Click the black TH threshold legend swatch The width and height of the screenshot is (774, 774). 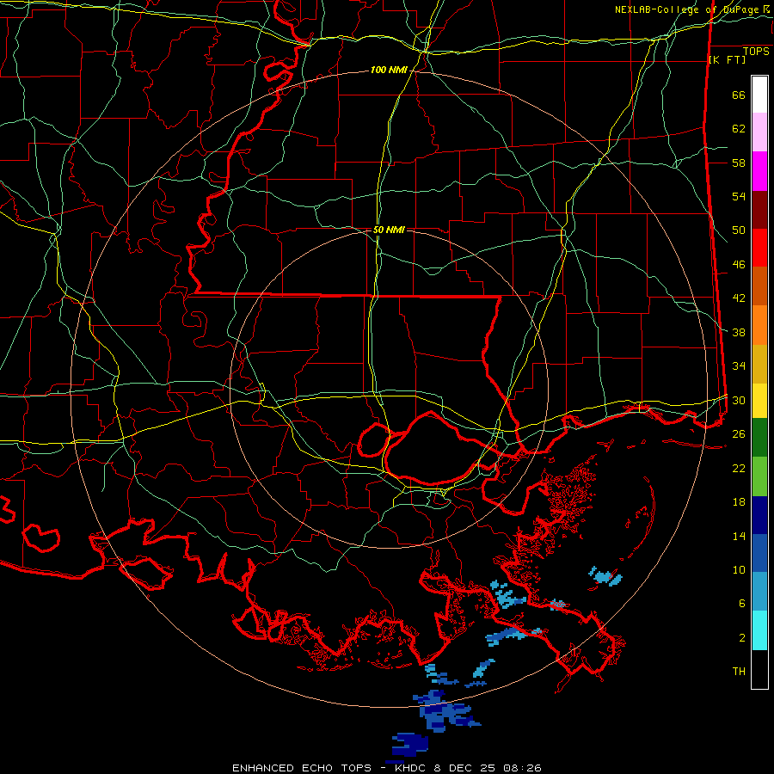[759, 669]
